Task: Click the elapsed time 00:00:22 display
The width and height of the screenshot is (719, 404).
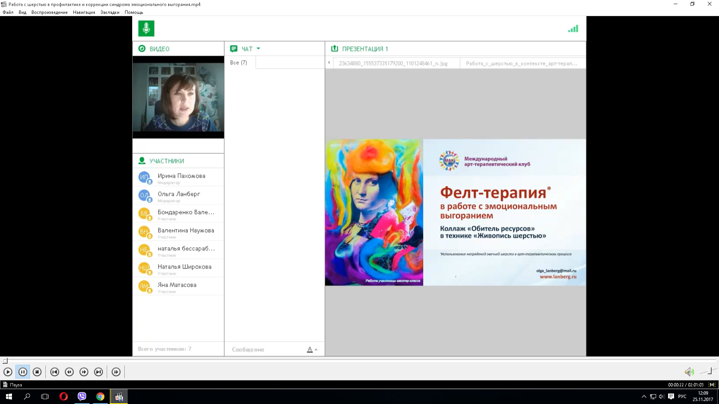Action: click(x=676, y=385)
